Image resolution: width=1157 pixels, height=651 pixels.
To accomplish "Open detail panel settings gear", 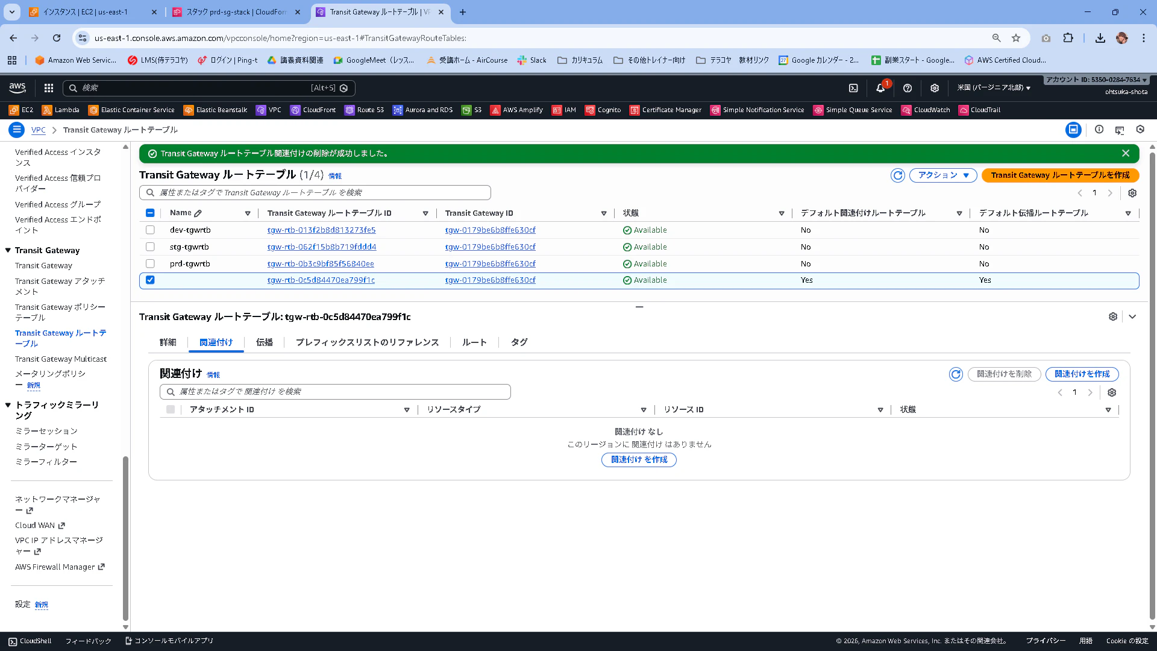I will [x=1113, y=317].
